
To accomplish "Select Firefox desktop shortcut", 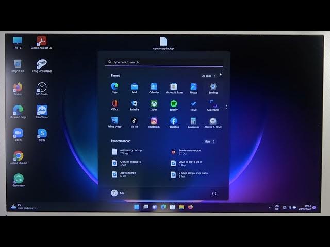I will click(18, 89).
